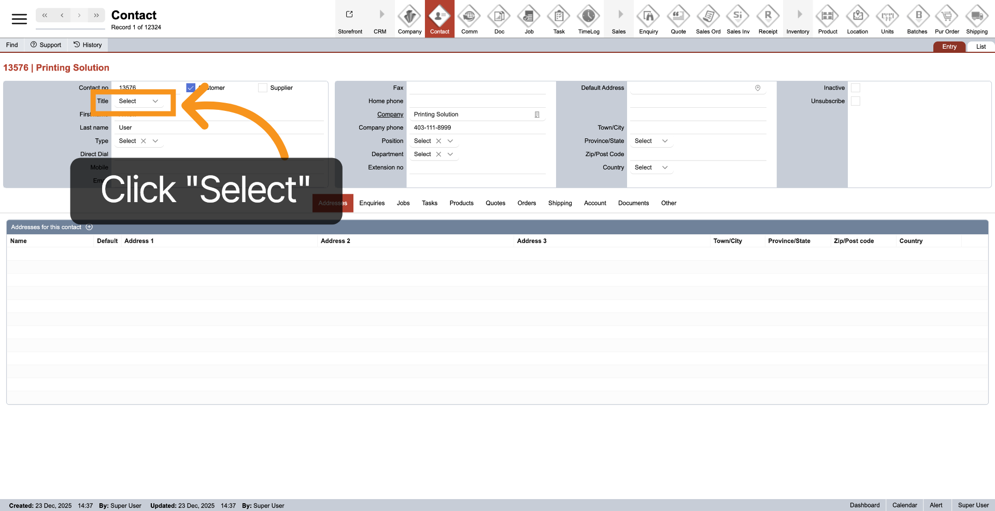Tick the Supplier checkbox
The image size is (995, 511).
263,88
